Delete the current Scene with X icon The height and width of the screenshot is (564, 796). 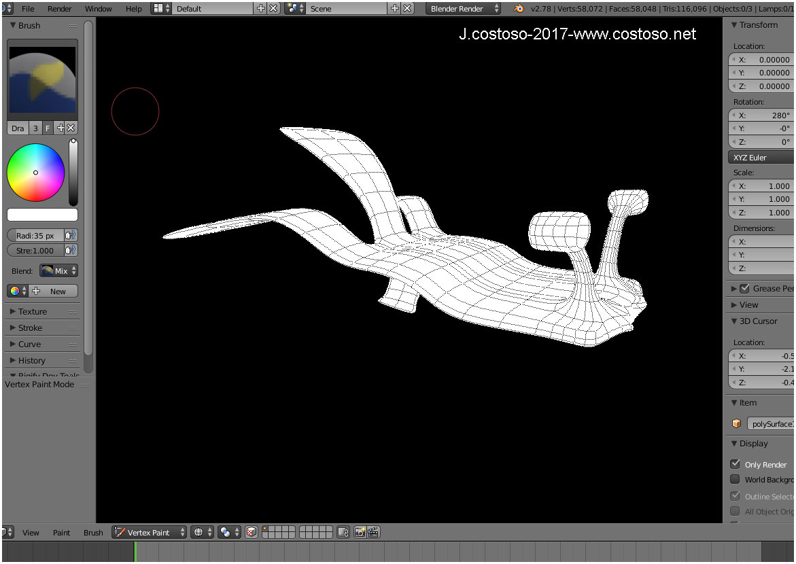(407, 9)
